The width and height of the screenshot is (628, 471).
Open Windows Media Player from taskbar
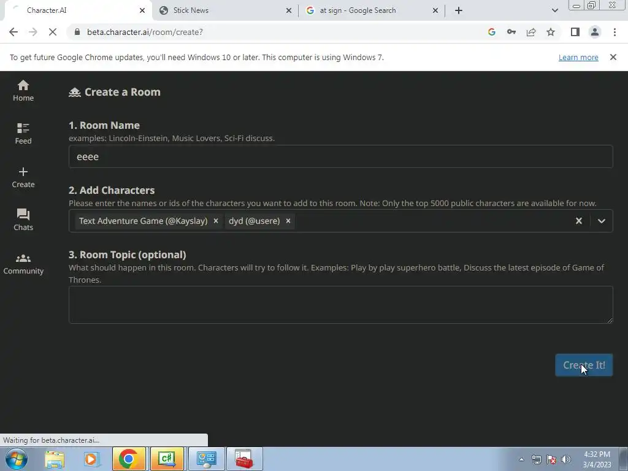coord(91,459)
